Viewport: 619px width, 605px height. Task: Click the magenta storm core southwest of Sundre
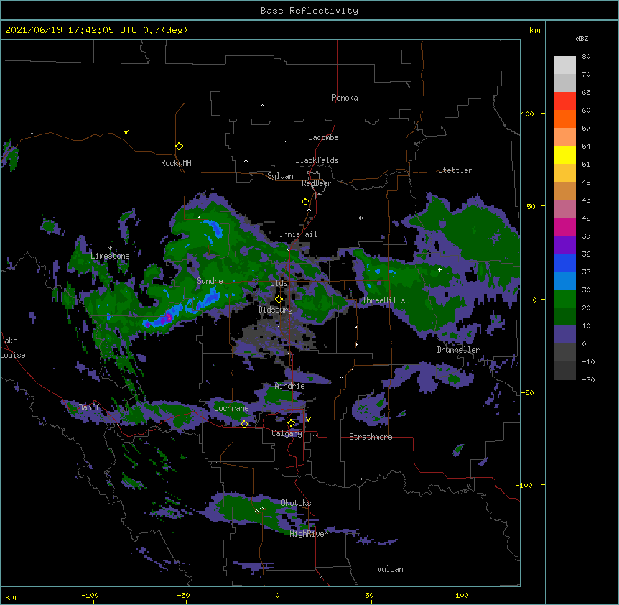169,317
